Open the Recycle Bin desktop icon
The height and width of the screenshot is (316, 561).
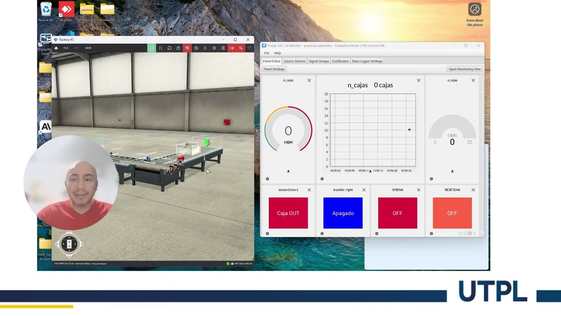(x=46, y=12)
